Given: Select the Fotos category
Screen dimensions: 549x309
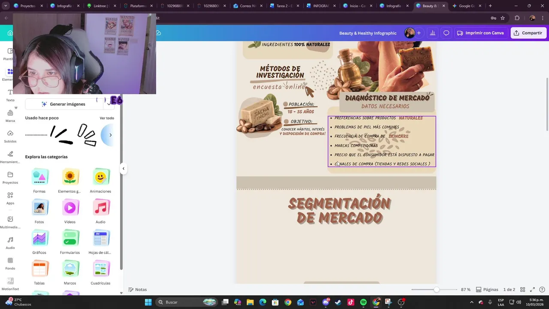Looking at the screenshot, I should [x=39, y=212].
